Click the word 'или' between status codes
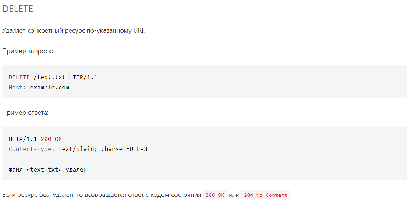 (234, 195)
